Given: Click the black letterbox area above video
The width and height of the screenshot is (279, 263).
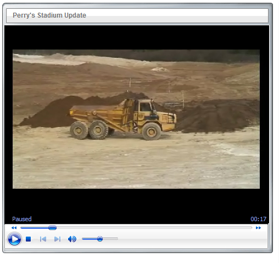Looking at the screenshot, I should click(x=137, y=37).
